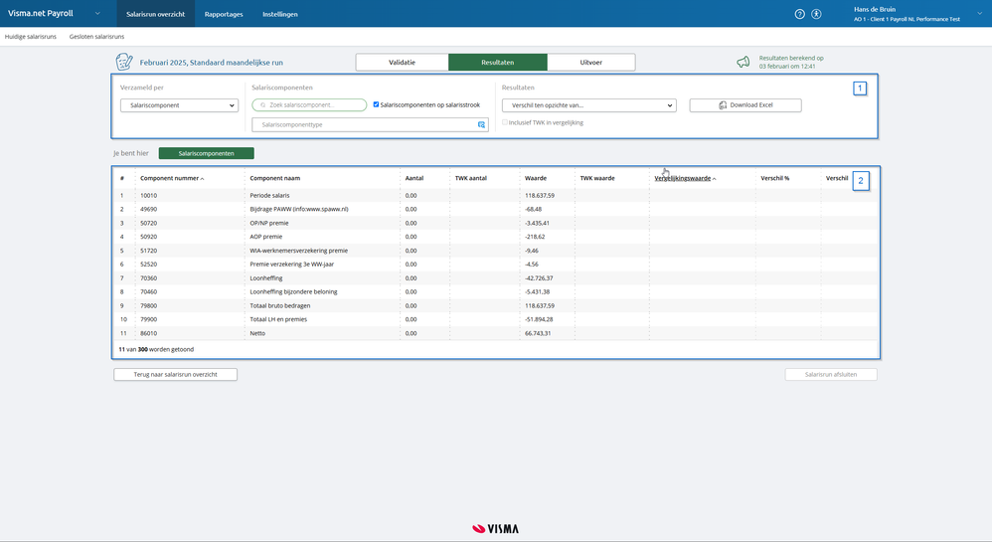This screenshot has width=992, height=542.
Task: Click the value 66.743,31
Action: click(x=538, y=333)
